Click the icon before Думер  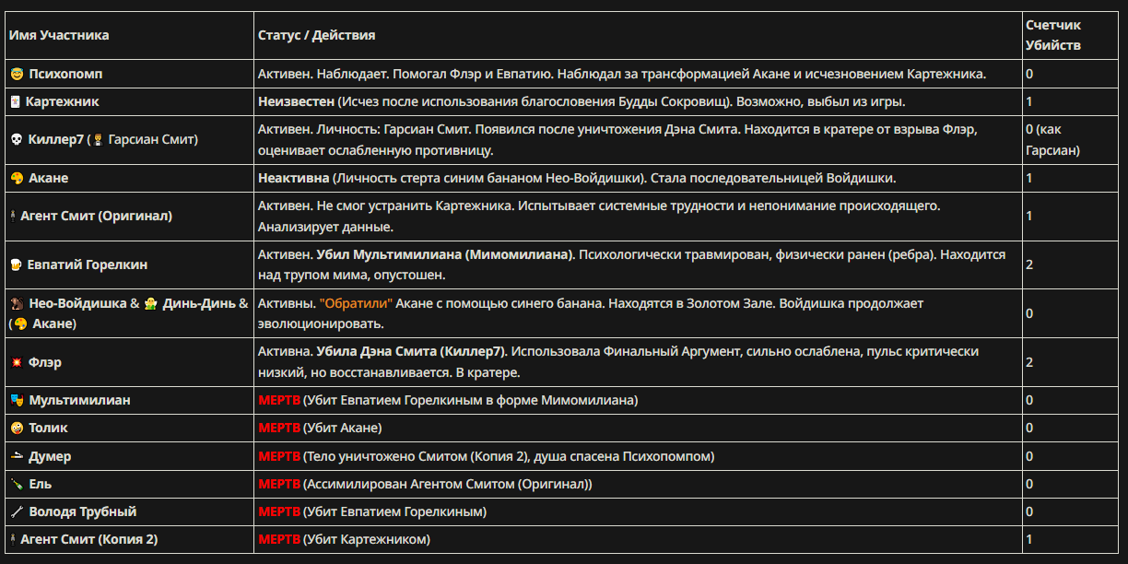coord(17,456)
